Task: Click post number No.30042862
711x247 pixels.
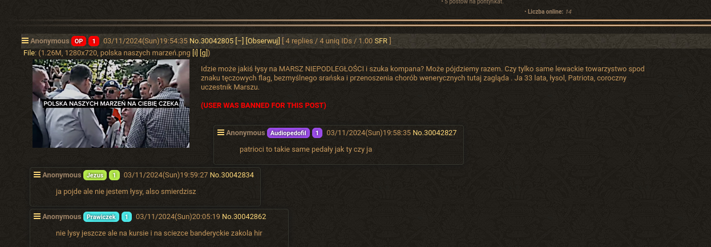Action: [244, 217]
